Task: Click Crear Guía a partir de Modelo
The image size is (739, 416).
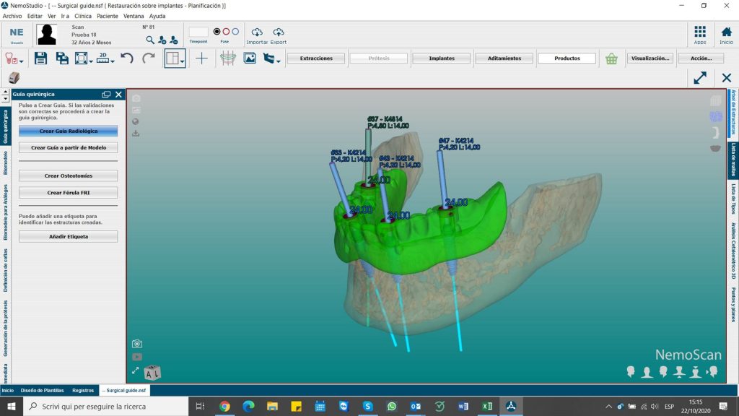Action: pos(69,147)
